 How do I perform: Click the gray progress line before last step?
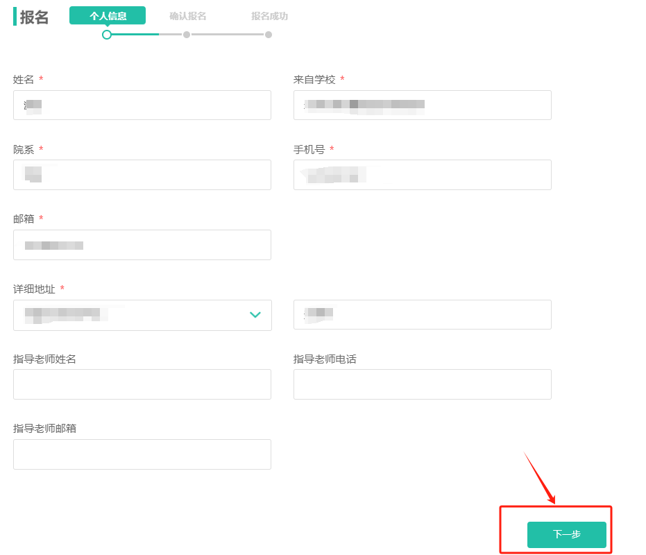click(x=228, y=34)
